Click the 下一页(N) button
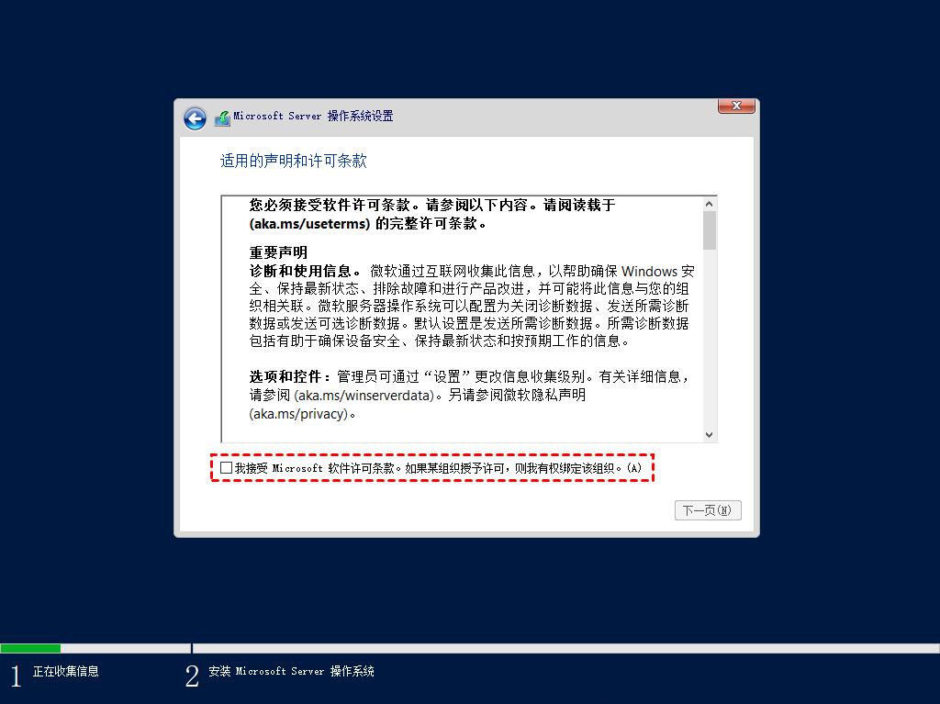Viewport: 940px width, 704px height. point(708,510)
